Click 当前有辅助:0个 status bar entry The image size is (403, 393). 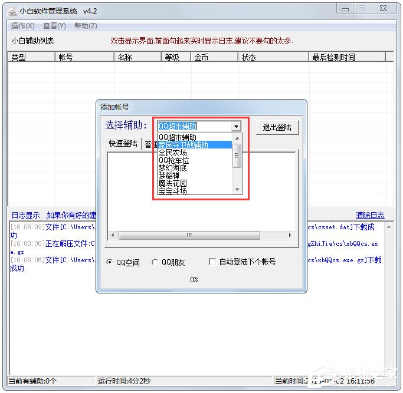coord(51,381)
